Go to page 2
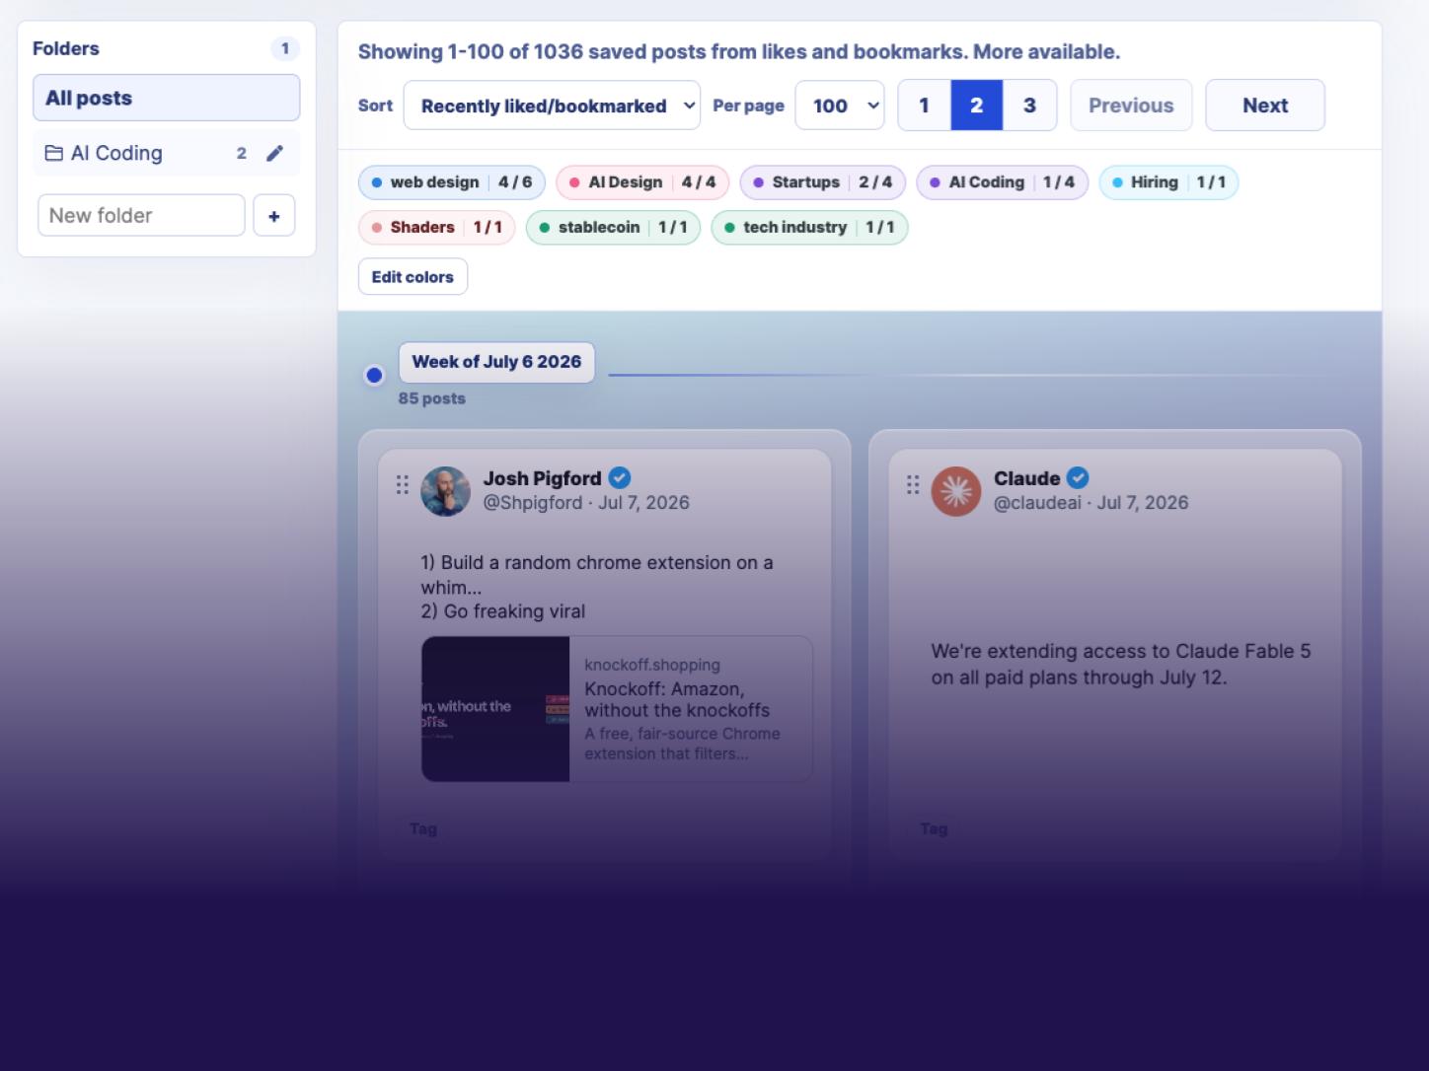This screenshot has height=1071, width=1429. tap(976, 106)
